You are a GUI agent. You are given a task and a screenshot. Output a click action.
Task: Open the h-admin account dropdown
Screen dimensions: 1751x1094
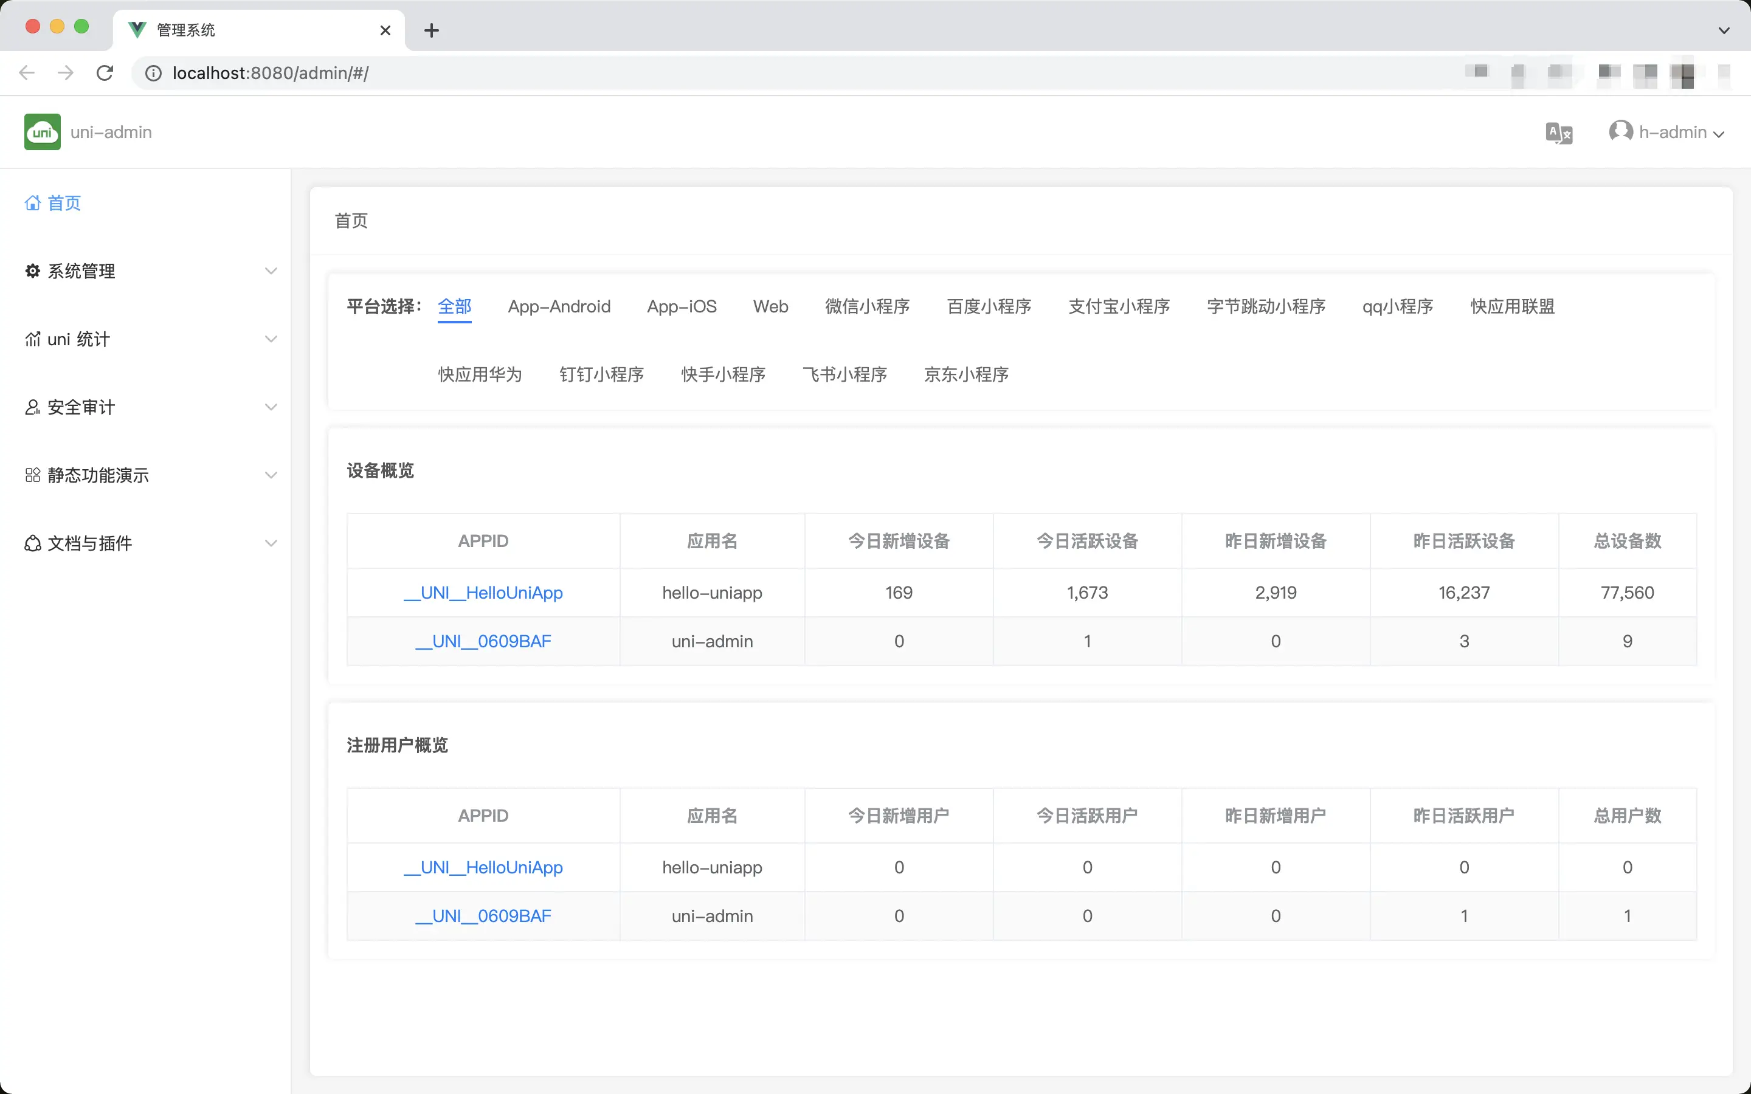pos(1667,132)
